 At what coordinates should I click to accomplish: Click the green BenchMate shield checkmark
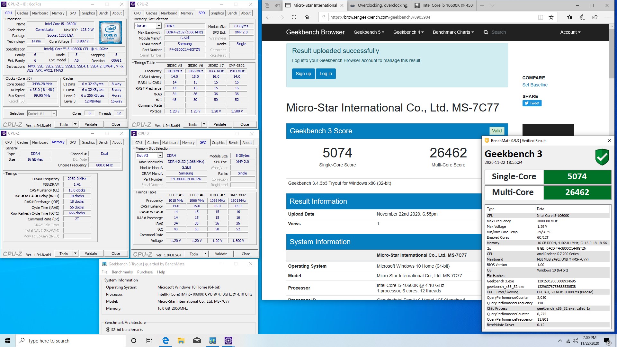click(x=602, y=157)
